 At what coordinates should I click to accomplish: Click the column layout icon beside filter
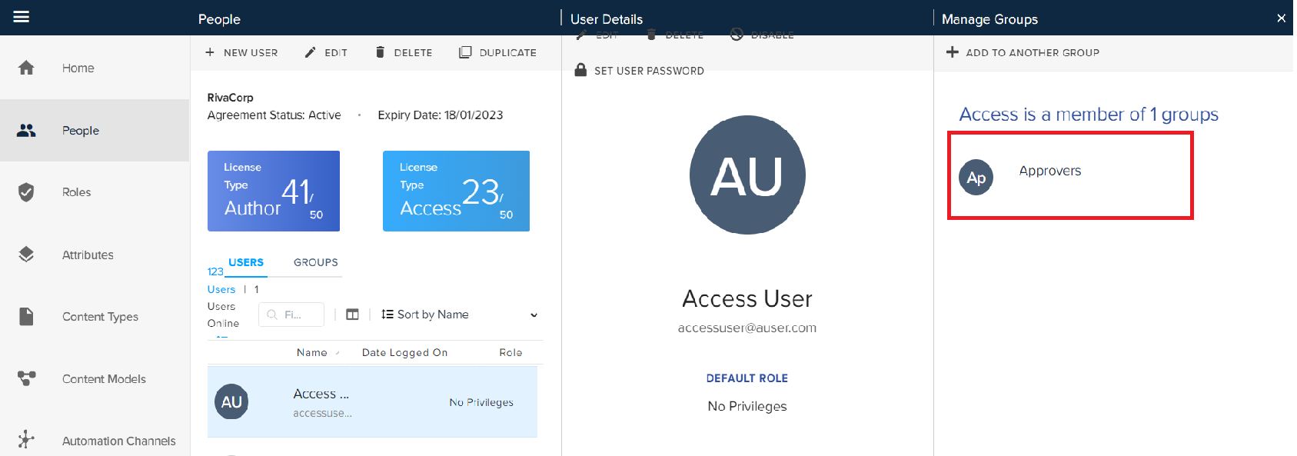point(353,315)
